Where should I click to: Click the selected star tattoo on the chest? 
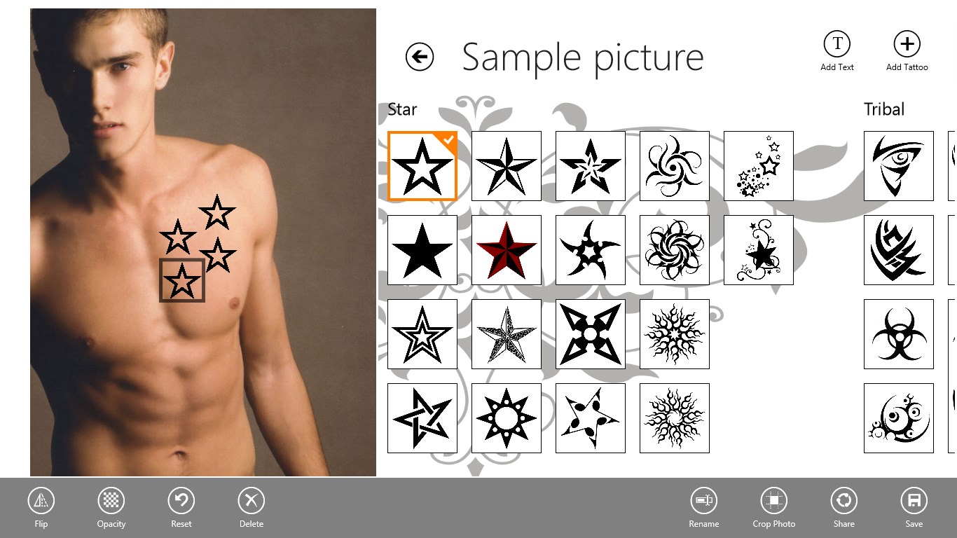click(x=182, y=281)
